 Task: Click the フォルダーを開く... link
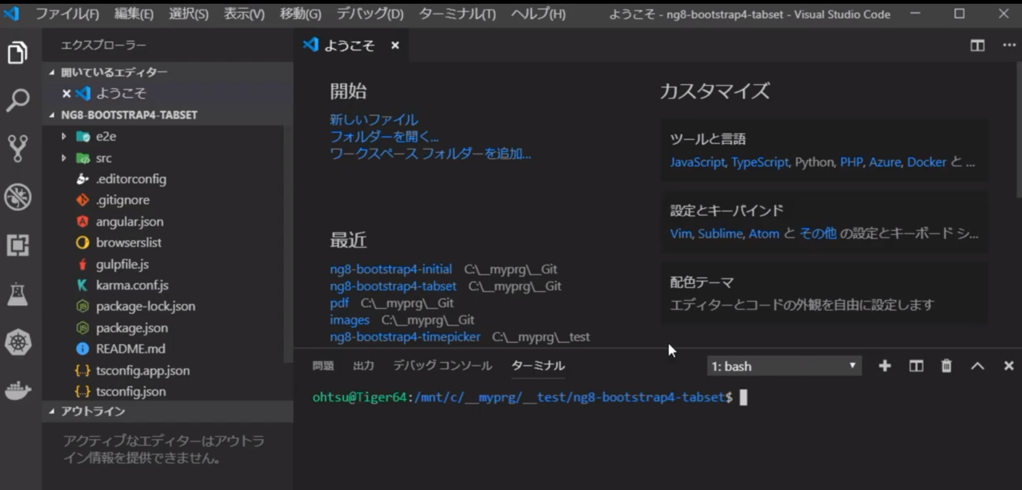384,137
